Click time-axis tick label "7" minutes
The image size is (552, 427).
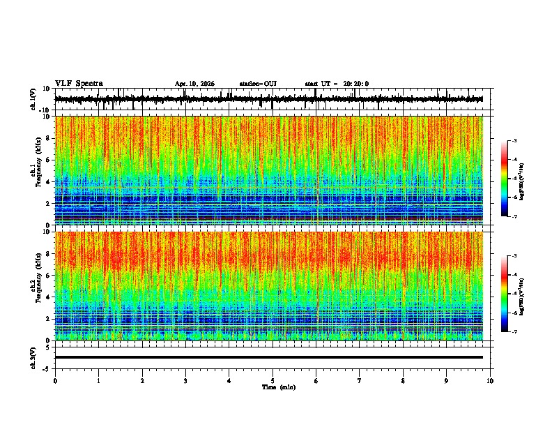[360, 381]
